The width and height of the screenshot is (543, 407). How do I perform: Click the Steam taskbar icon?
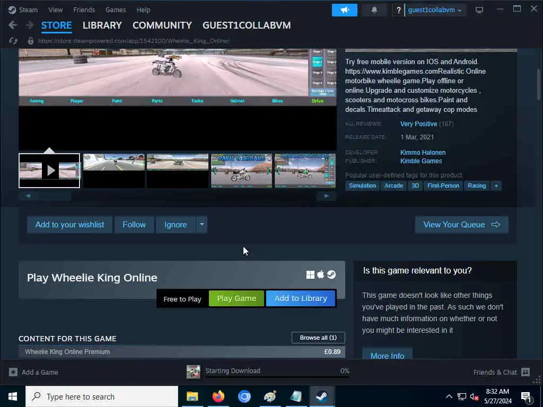pyautogui.click(x=322, y=396)
